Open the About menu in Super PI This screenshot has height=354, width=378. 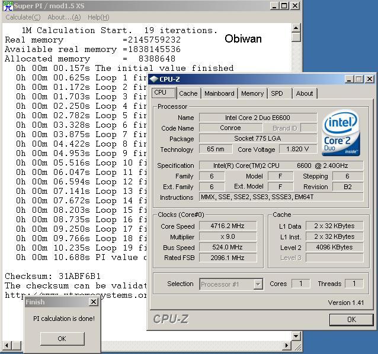point(64,17)
